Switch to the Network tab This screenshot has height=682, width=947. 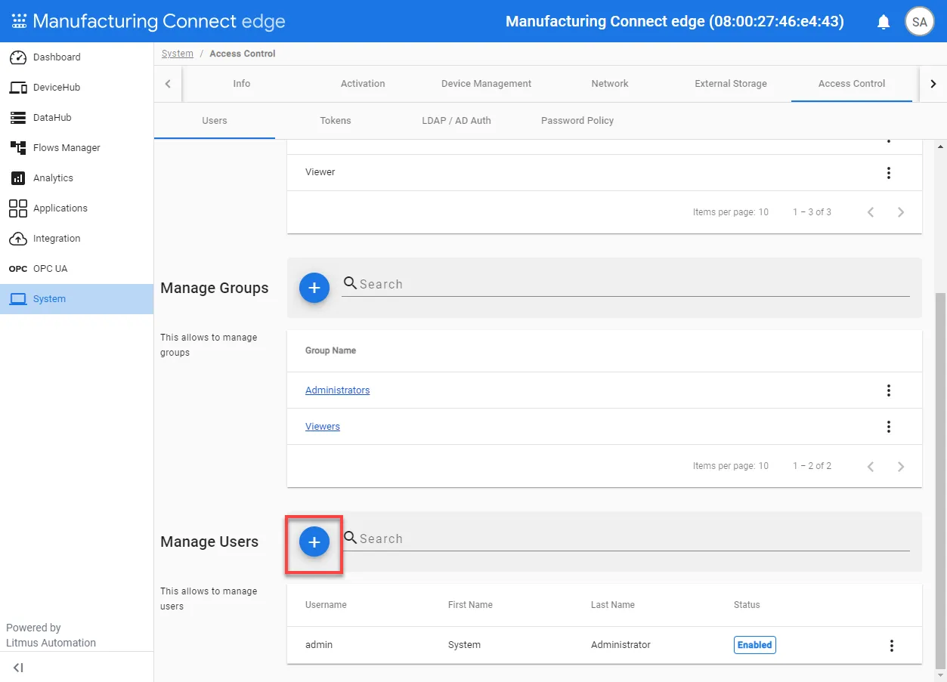point(610,84)
